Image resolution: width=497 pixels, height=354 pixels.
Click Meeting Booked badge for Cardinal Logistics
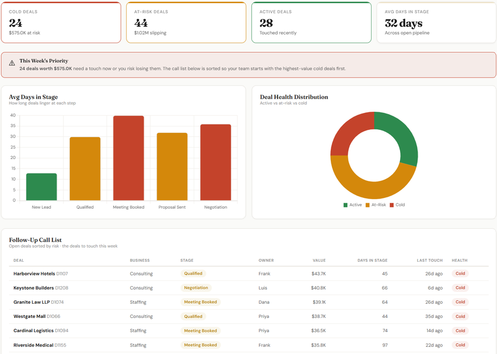tap(201, 330)
